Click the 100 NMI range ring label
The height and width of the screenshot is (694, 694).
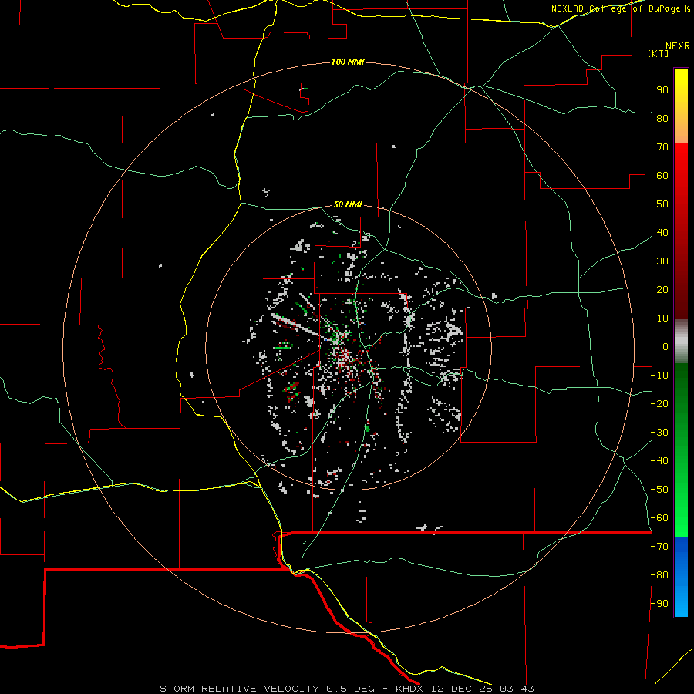pyautogui.click(x=348, y=62)
